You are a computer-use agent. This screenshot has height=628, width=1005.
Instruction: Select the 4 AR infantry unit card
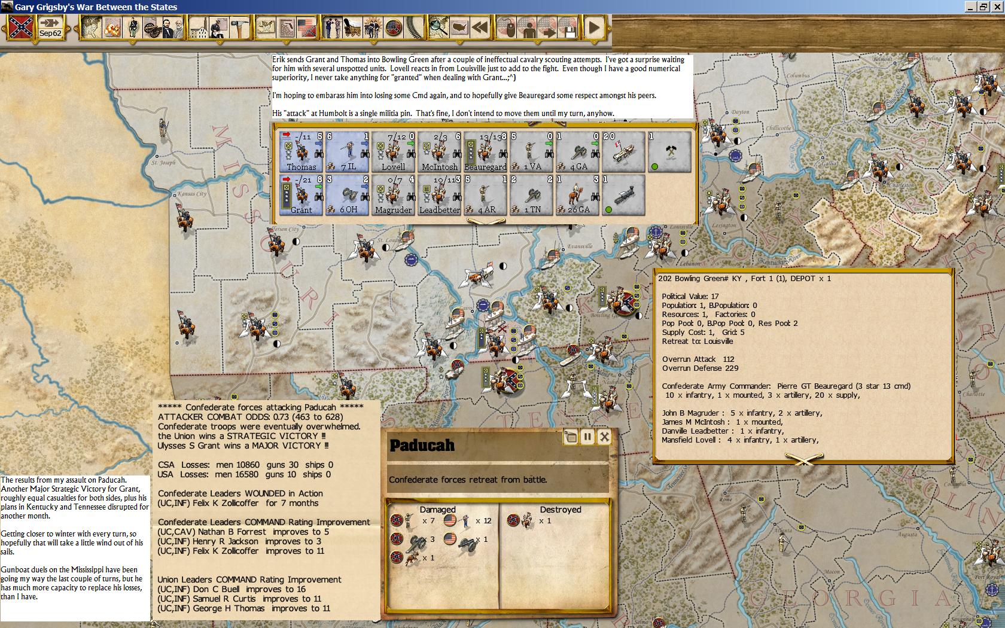pyautogui.click(x=486, y=195)
